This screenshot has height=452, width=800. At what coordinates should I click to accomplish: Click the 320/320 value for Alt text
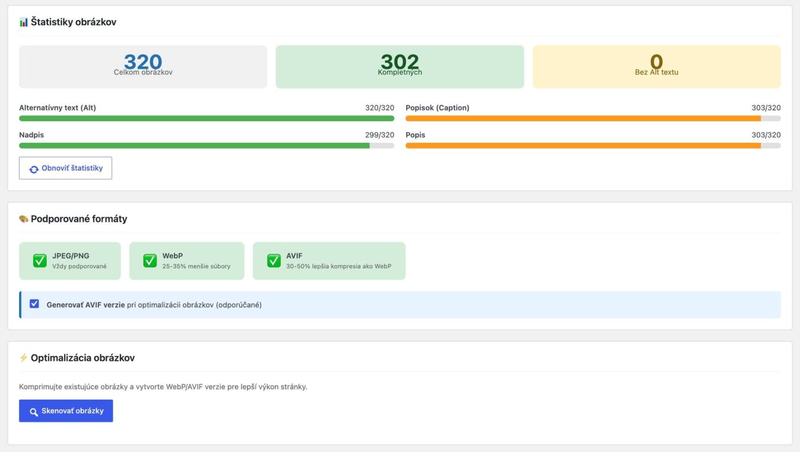(380, 108)
